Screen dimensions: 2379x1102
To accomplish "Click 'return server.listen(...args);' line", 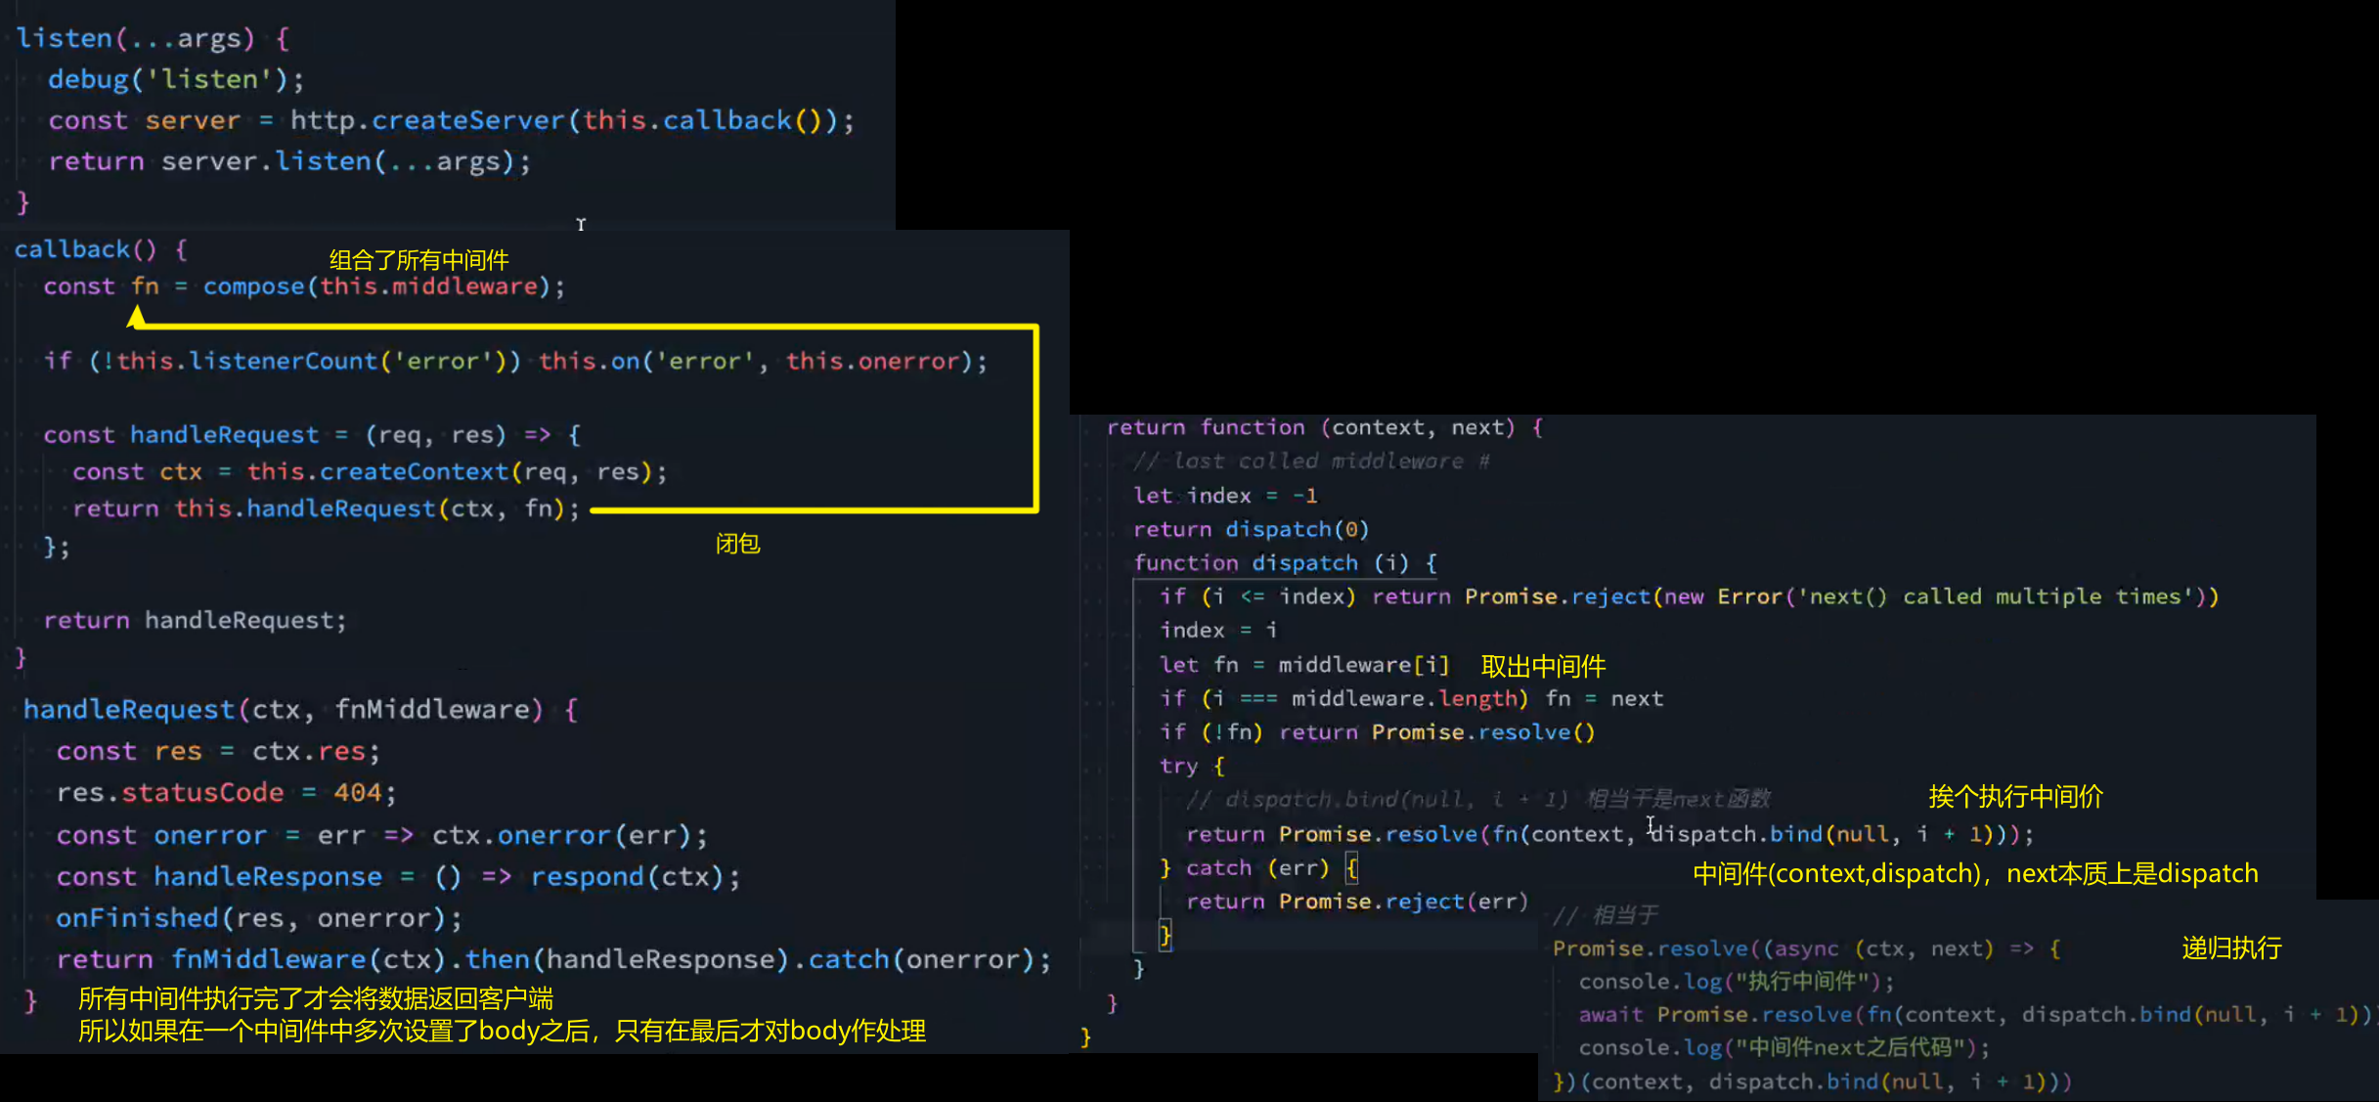I will [x=289, y=161].
